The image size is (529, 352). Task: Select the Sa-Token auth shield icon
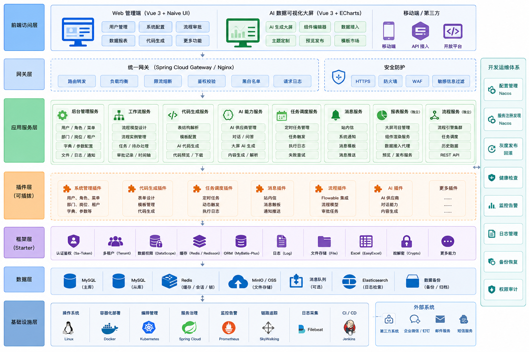pyautogui.click(x=74, y=241)
